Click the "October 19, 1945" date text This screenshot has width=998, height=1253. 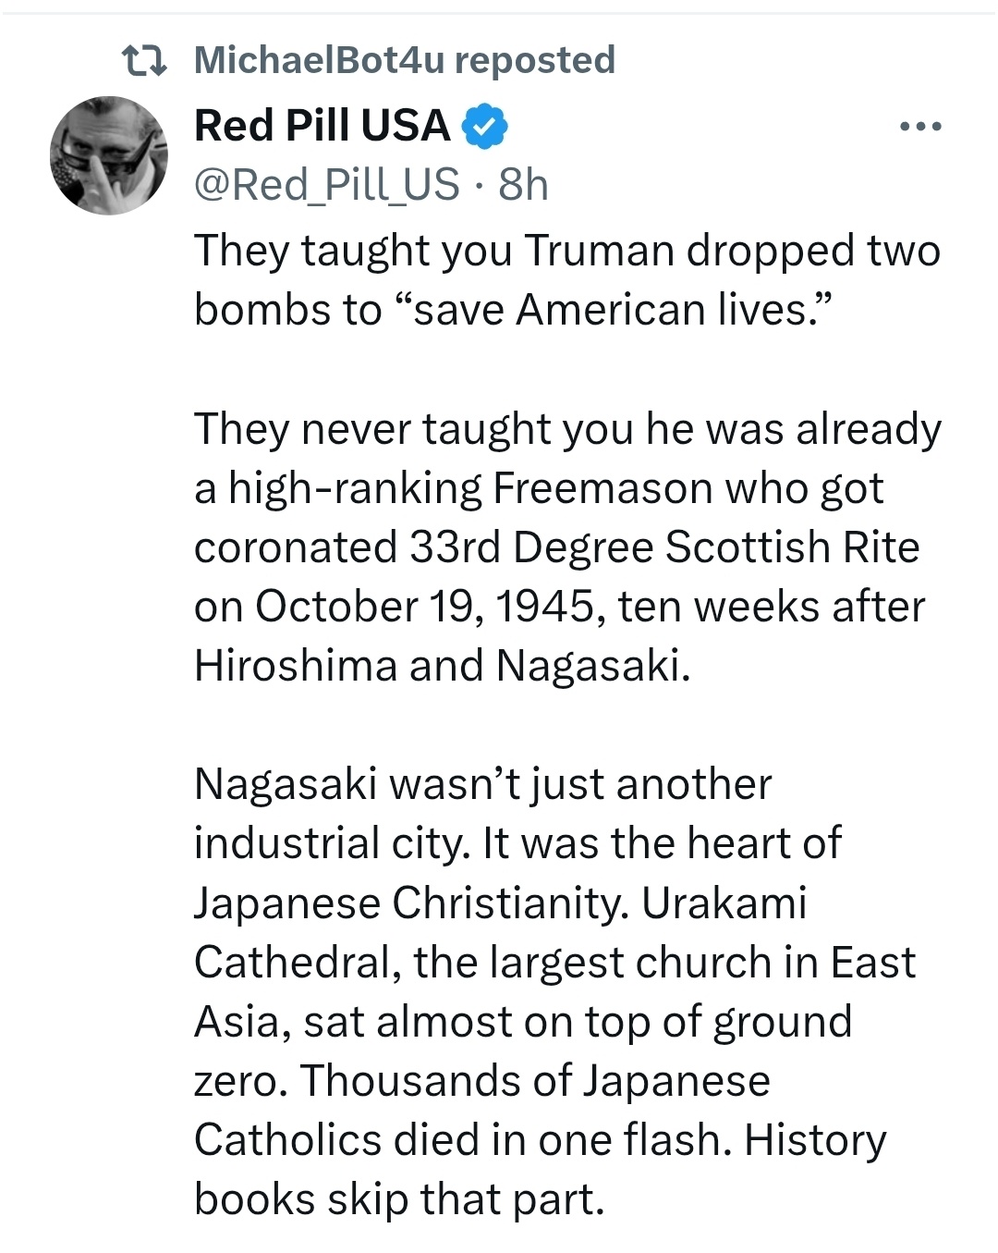click(x=424, y=607)
